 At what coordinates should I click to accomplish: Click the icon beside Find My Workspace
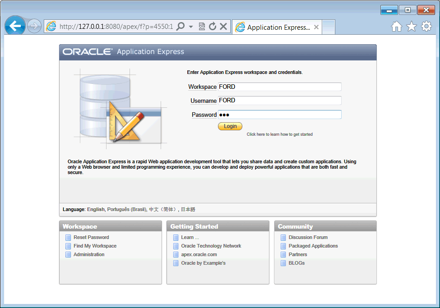pyautogui.click(x=68, y=246)
